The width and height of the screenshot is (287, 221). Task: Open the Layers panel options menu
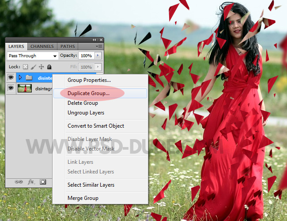pos(99,47)
